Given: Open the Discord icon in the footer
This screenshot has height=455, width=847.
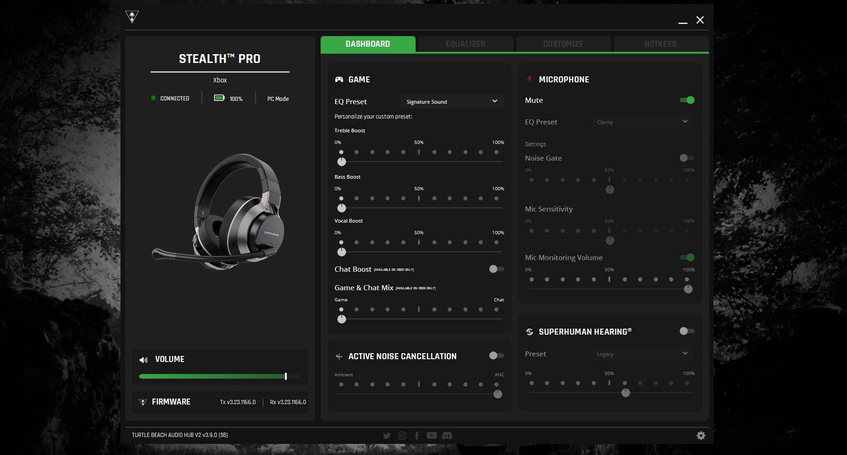Looking at the screenshot, I should click(x=447, y=436).
